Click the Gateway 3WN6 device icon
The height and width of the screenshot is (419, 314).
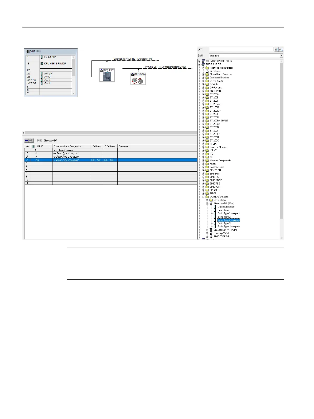click(x=211, y=233)
